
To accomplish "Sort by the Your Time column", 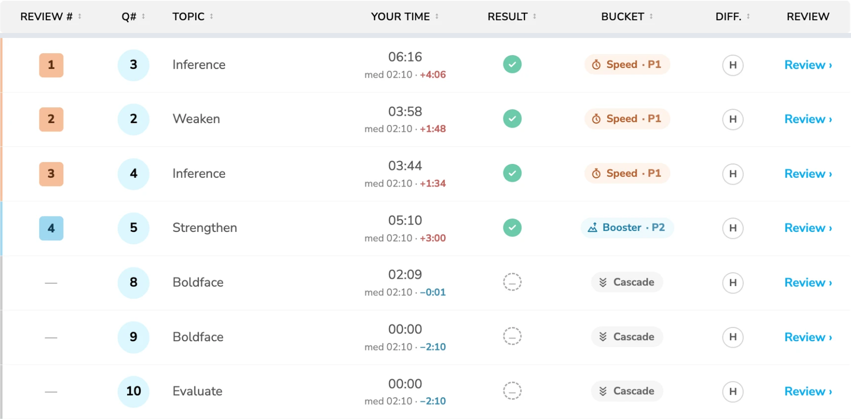I will tap(405, 16).
